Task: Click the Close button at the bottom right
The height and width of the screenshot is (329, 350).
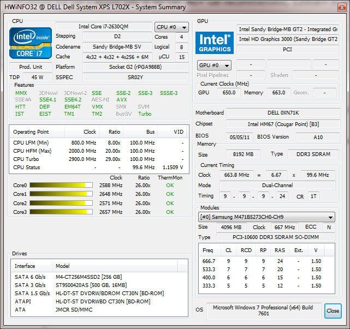Action: (x=333, y=310)
